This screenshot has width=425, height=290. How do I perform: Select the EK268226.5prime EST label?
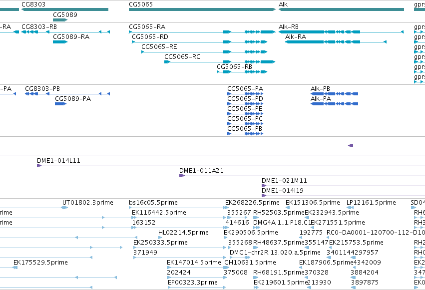pyautogui.click(x=252, y=203)
